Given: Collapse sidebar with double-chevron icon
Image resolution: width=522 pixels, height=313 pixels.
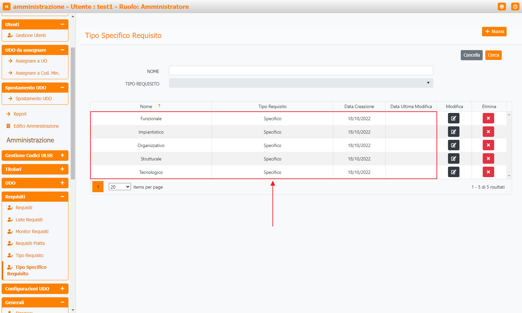Looking at the screenshot, I should (x=7, y=7).
